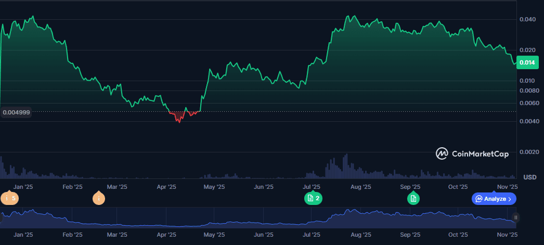The width and height of the screenshot is (544, 245).
Task: Click Jan '25 in the bottom navigator strip
Action: 23,235
